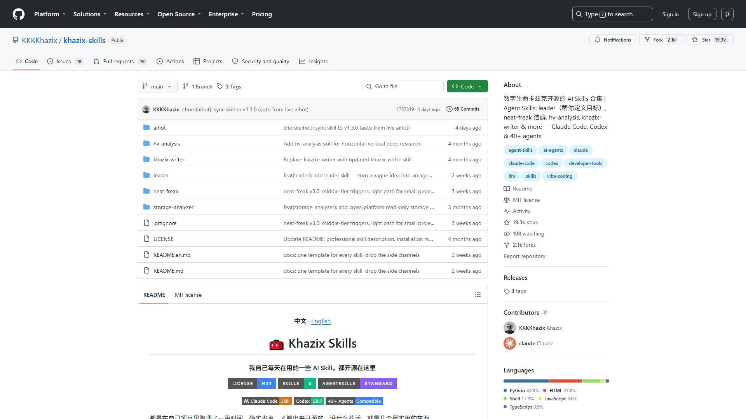Click the README.md file icon
The width and height of the screenshot is (746, 419).
click(146, 271)
